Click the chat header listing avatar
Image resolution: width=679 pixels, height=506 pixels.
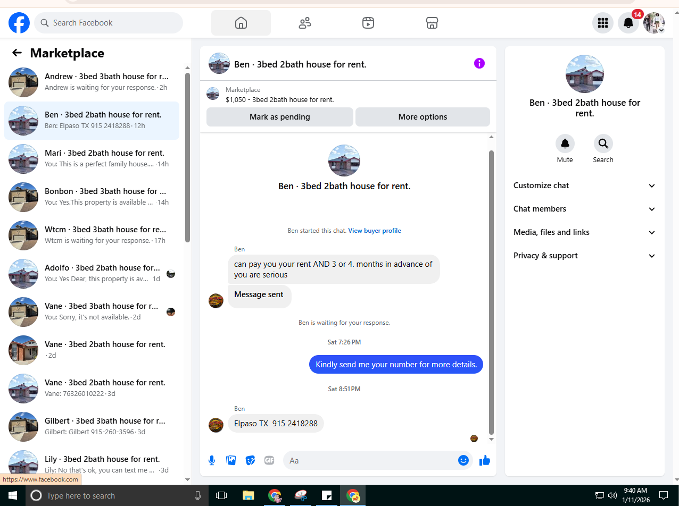[x=219, y=64]
